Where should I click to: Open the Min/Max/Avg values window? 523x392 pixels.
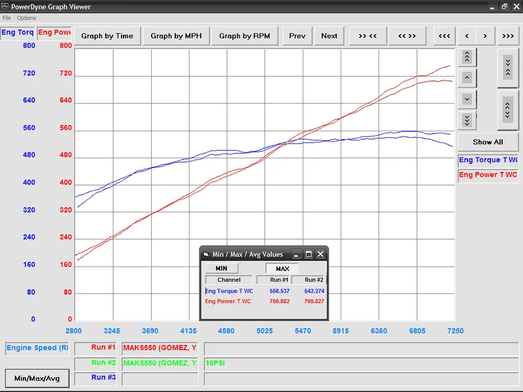click(37, 378)
